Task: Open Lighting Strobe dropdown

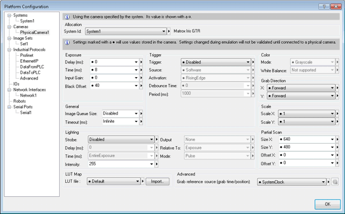Action: tap(121, 139)
